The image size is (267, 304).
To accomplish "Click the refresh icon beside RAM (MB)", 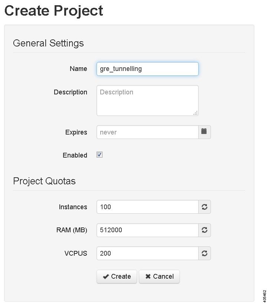I will [x=204, y=230].
